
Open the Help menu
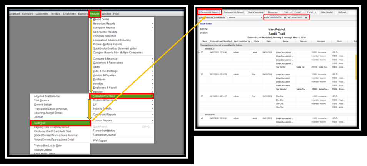tap(116, 14)
